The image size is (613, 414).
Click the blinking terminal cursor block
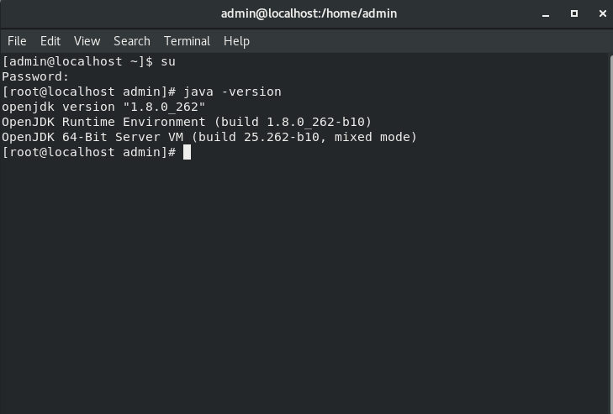[188, 152]
